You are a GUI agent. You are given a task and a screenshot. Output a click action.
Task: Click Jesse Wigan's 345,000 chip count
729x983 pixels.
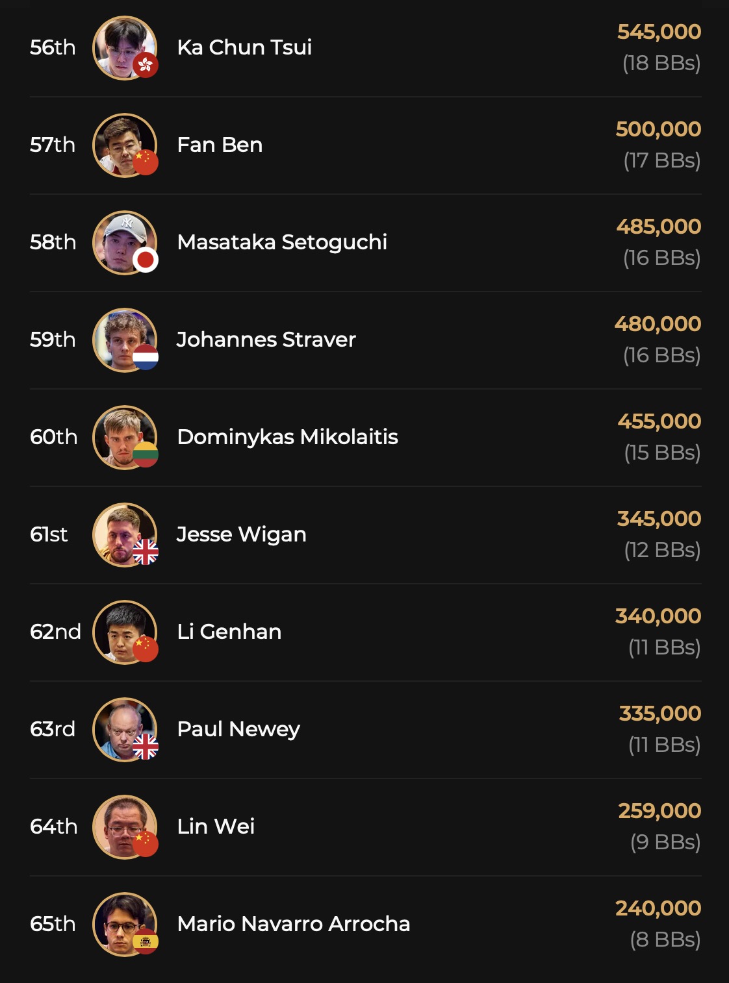coord(659,519)
